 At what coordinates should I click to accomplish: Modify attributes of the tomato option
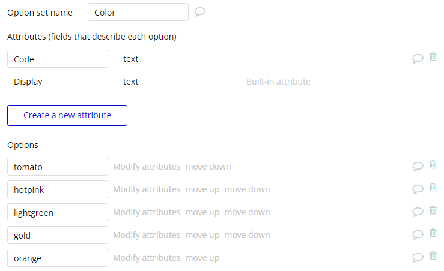(x=147, y=167)
